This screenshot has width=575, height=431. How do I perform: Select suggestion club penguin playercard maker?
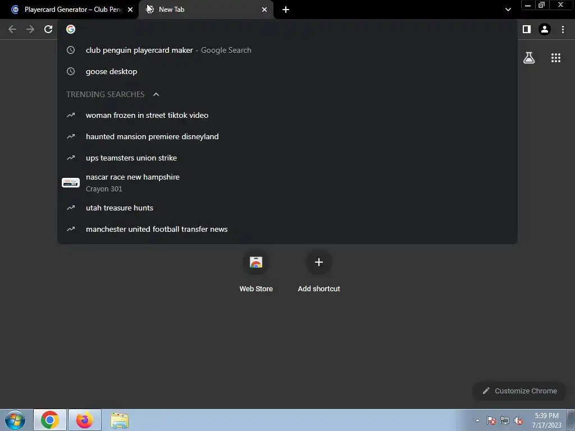tap(287, 50)
